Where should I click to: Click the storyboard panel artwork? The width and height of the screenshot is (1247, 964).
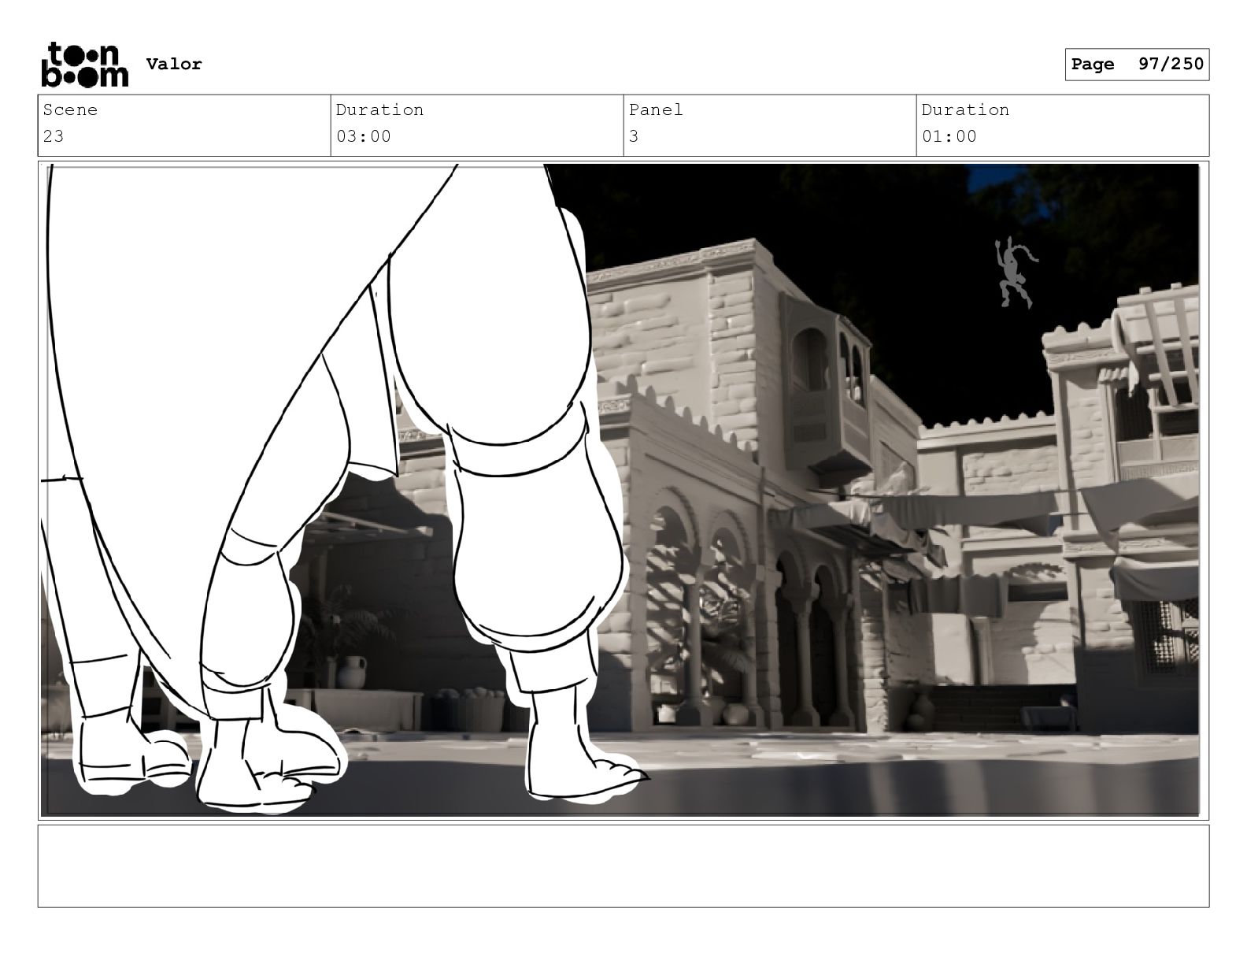pyautogui.click(x=620, y=490)
